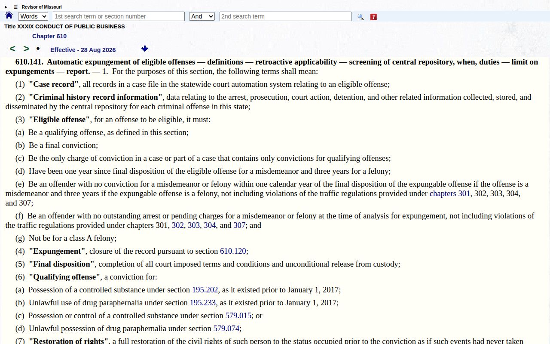Follow the section 610.120 link

coord(233,251)
